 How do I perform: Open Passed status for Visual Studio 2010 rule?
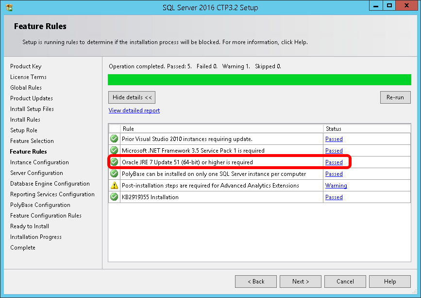pos(334,139)
